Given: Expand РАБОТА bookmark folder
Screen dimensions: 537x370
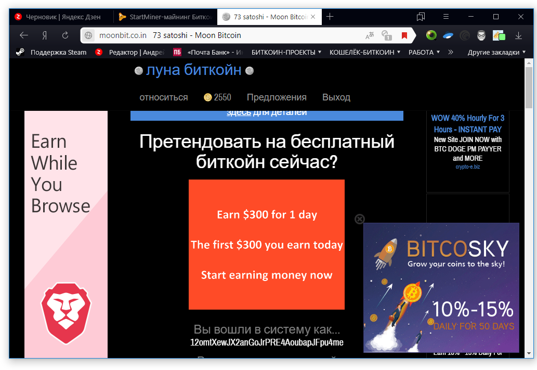Looking at the screenshot, I should pyautogui.click(x=424, y=52).
